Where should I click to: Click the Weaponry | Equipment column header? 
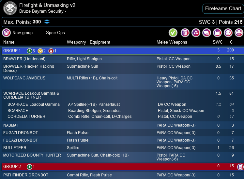(x=88, y=42)
